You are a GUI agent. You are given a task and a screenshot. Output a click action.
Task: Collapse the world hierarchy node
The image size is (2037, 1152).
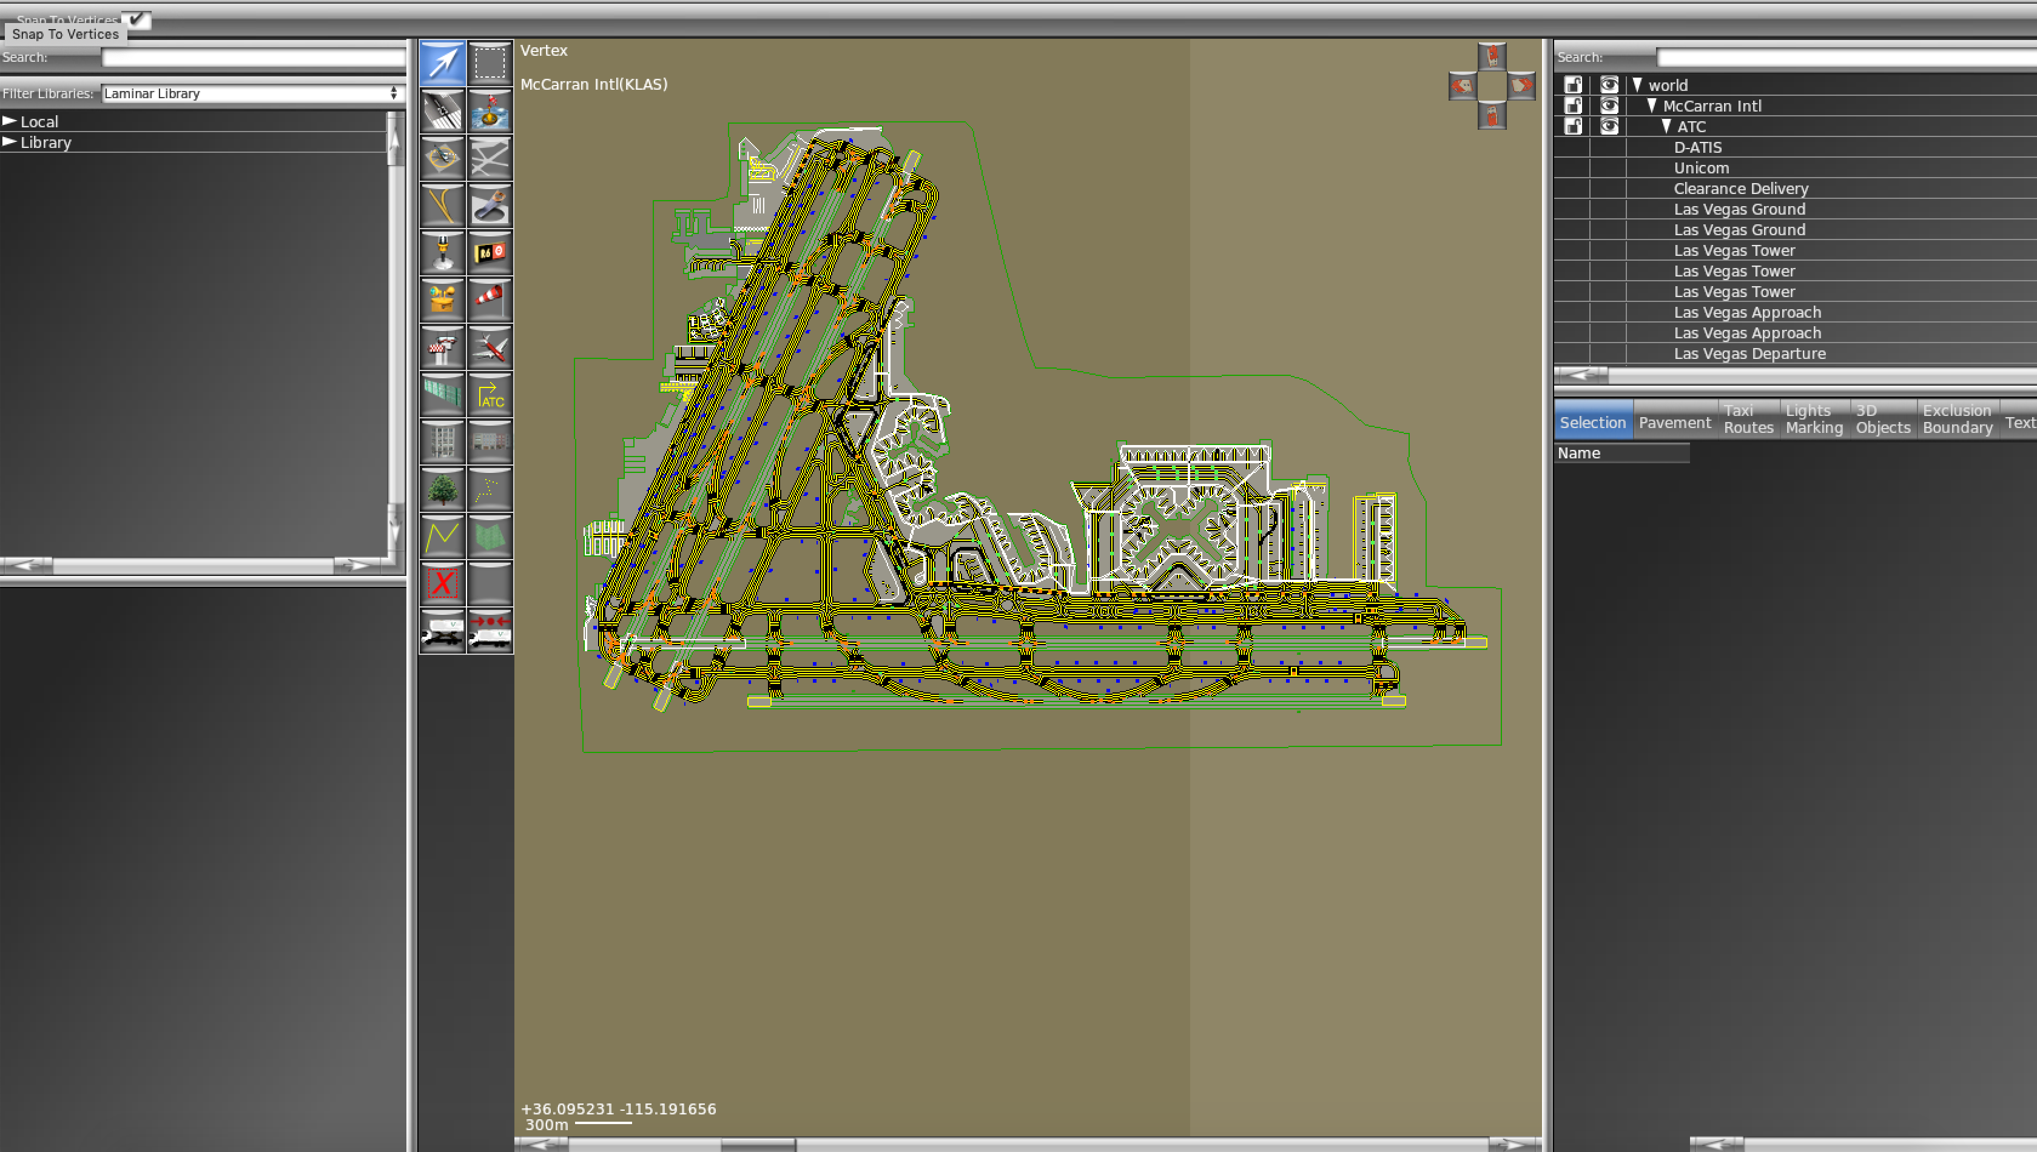[x=1637, y=85]
